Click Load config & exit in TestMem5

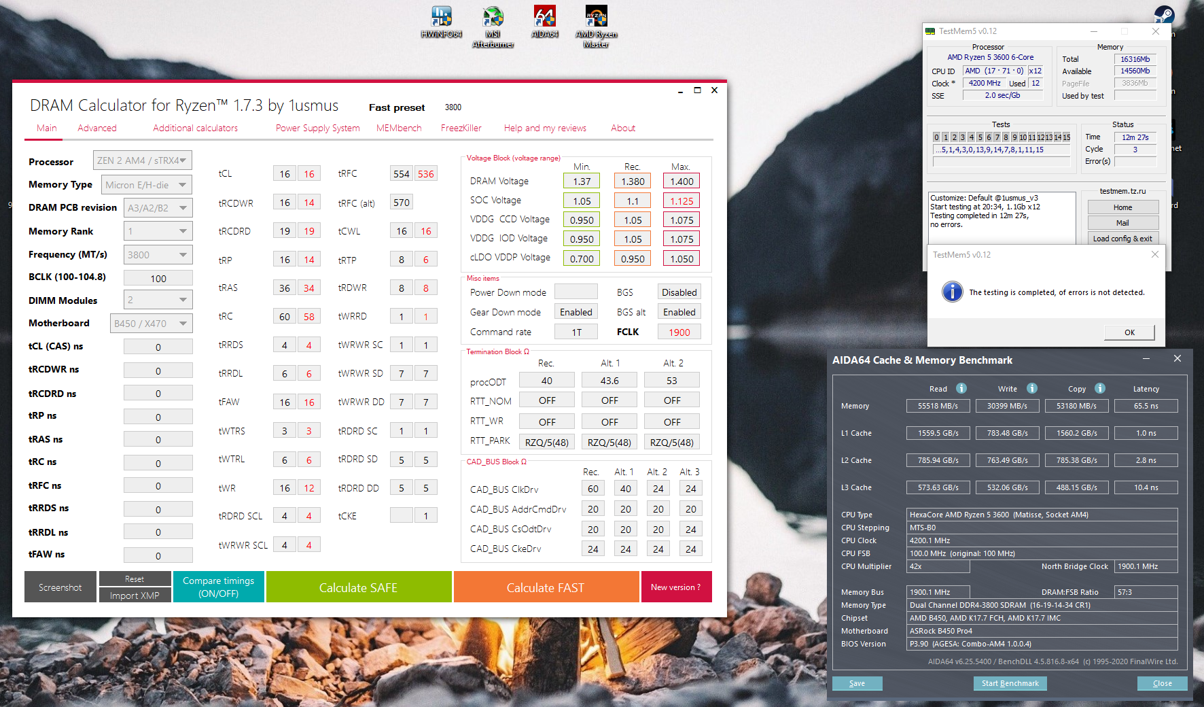click(1123, 239)
